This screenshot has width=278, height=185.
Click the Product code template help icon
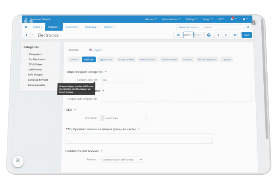(95, 99)
